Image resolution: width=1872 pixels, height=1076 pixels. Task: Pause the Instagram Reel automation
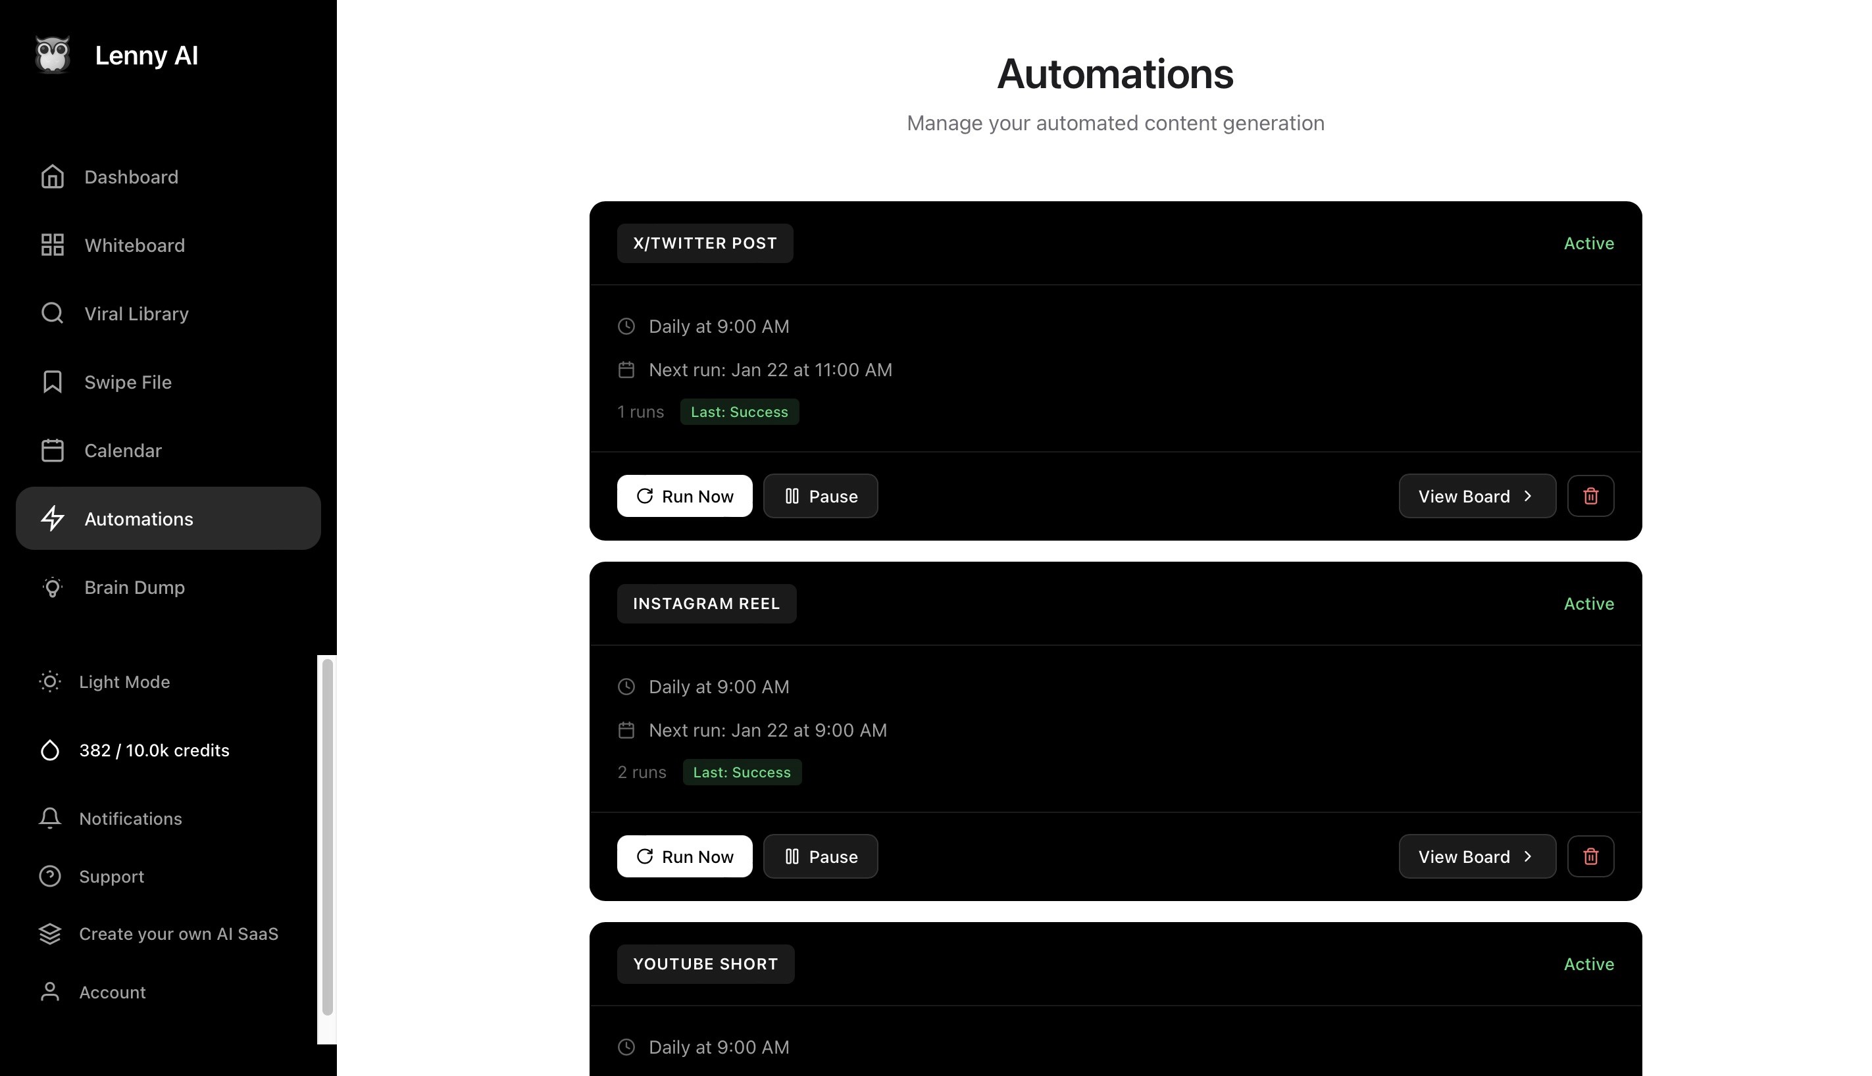[820, 856]
